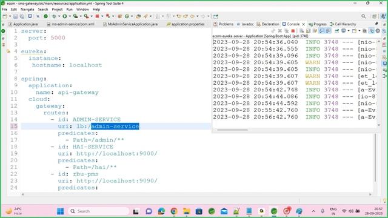Click 'name: api-gateway' text
This screenshot has height=218, width=388.
(67, 92)
